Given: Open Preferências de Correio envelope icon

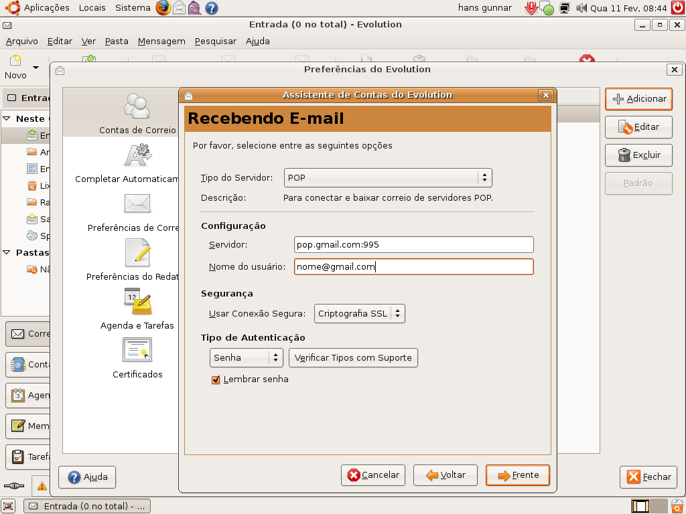Looking at the screenshot, I should tap(137, 203).
